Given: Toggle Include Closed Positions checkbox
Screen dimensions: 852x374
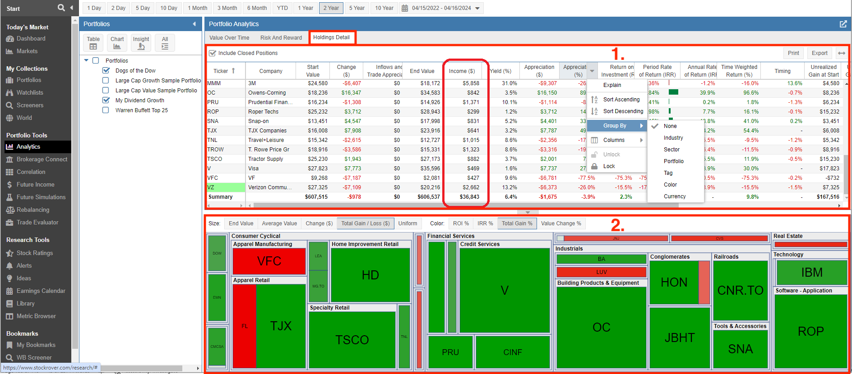Looking at the screenshot, I should [213, 53].
